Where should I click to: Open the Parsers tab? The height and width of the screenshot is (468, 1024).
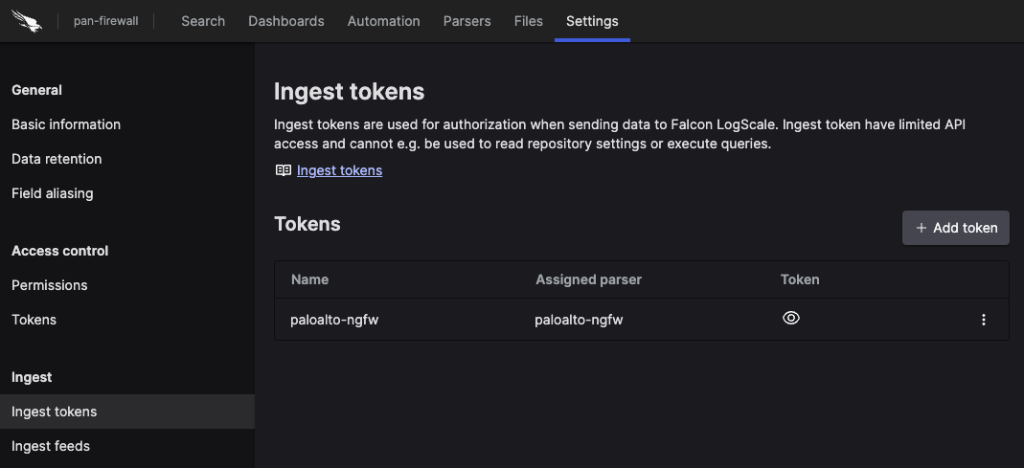(466, 21)
